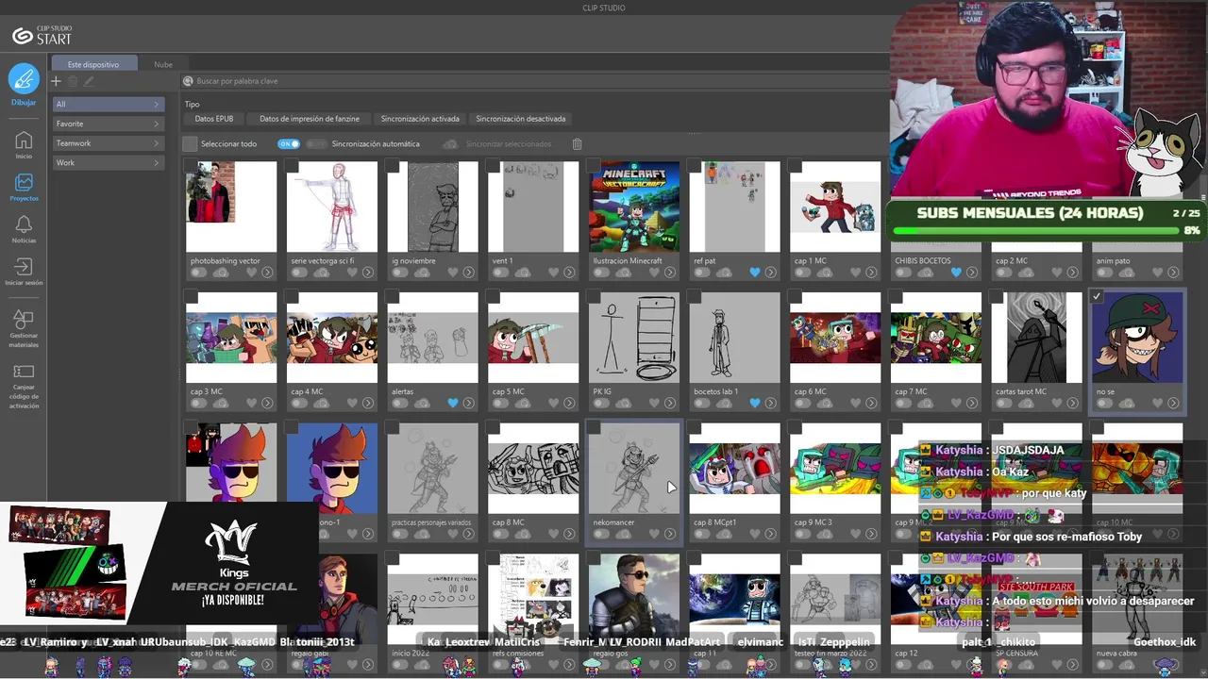Image resolution: width=1208 pixels, height=679 pixels.
Task: Unfavorite 'ref pat' with blue heart
Action: point(754,273)
